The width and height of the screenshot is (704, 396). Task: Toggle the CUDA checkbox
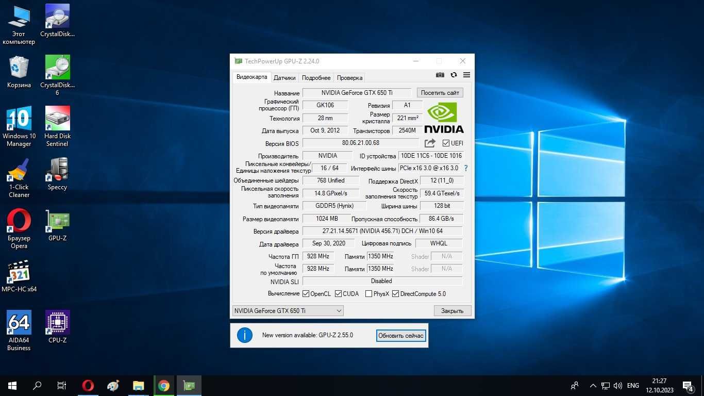[338, 294]
